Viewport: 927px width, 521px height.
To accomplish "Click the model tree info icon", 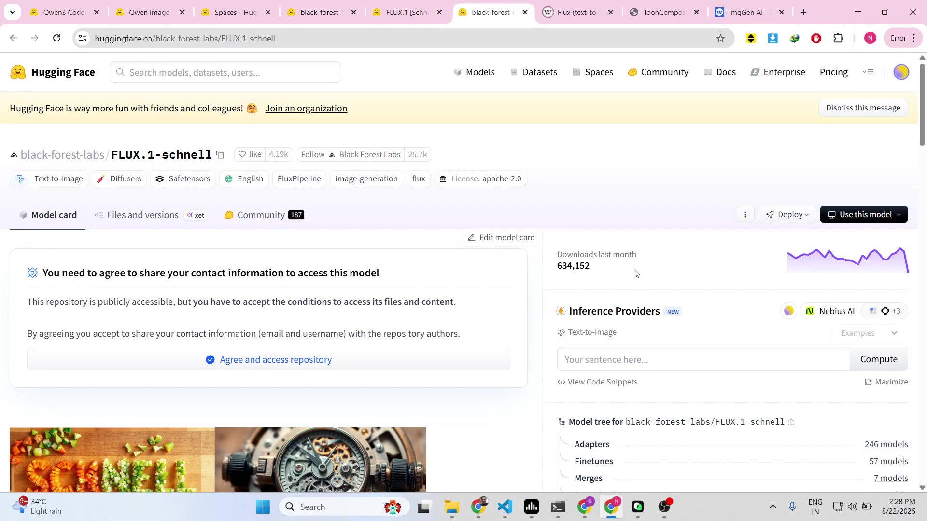I will (x=791, y=423).
